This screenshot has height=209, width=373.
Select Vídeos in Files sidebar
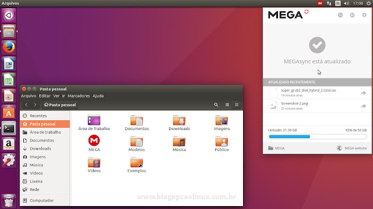[x=45, y=173]
